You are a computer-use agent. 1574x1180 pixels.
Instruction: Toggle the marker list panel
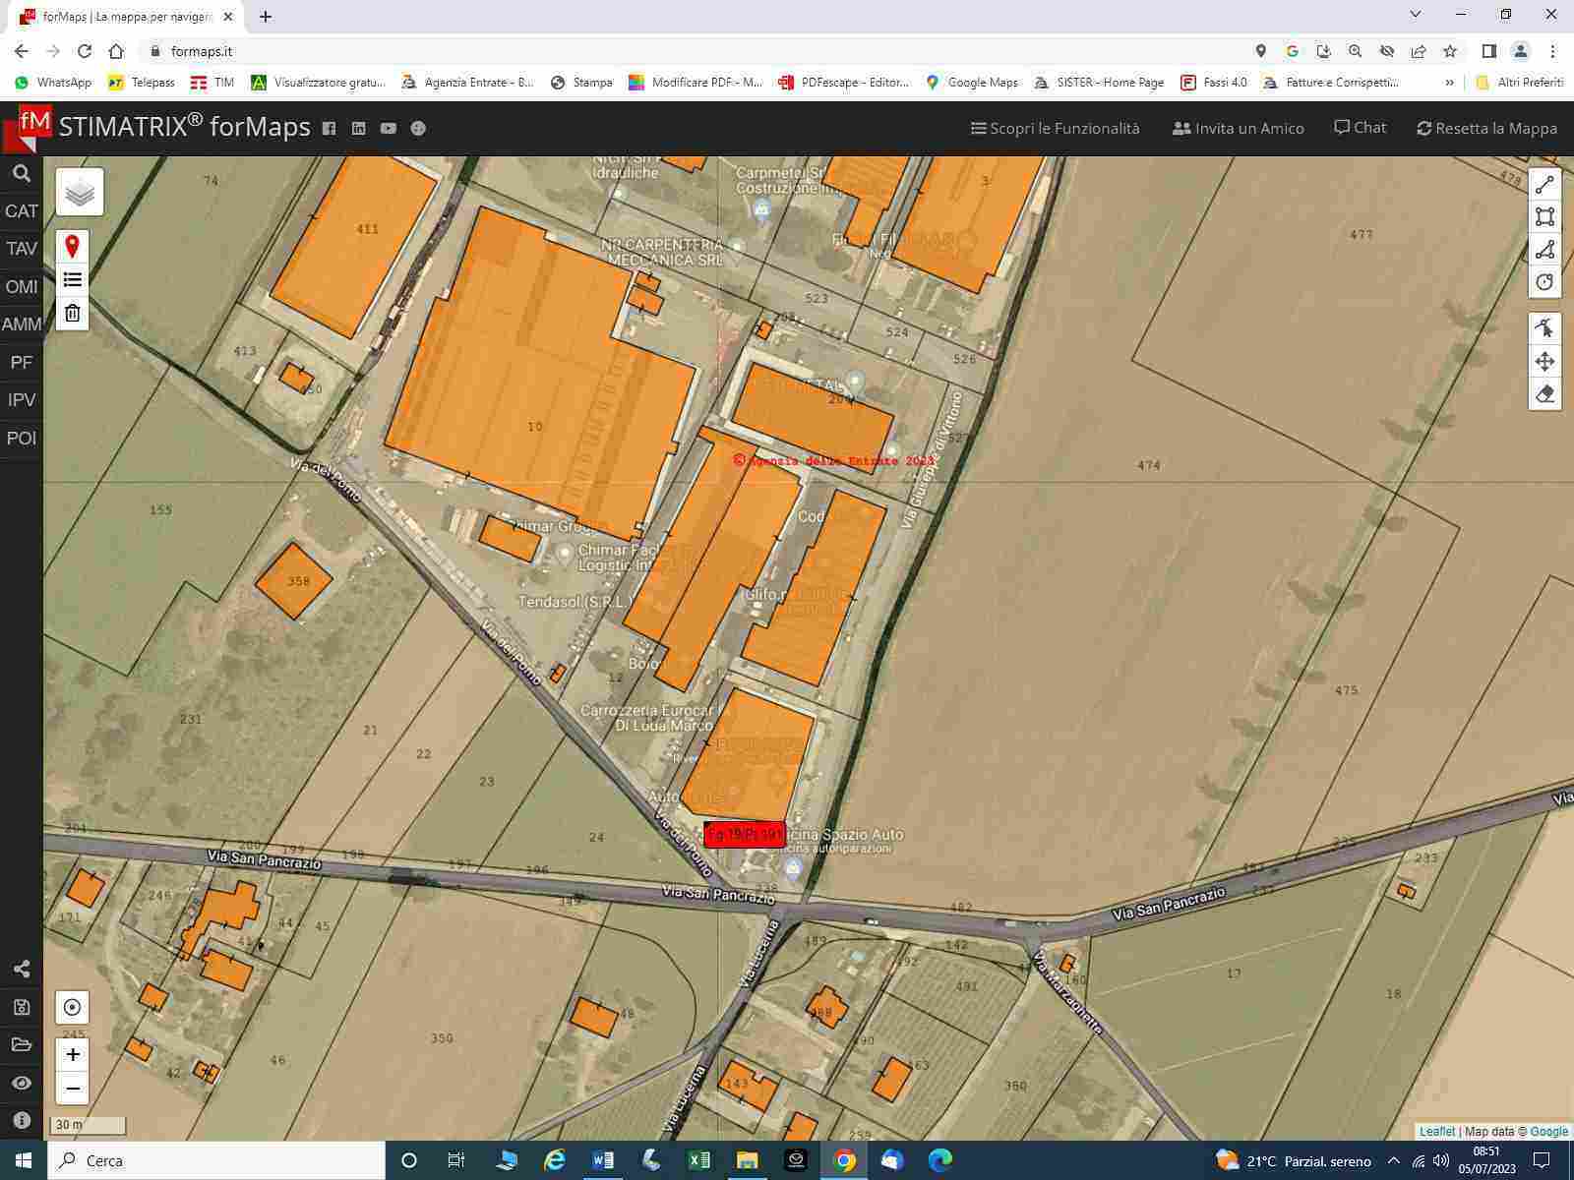[x=72, y=280]
